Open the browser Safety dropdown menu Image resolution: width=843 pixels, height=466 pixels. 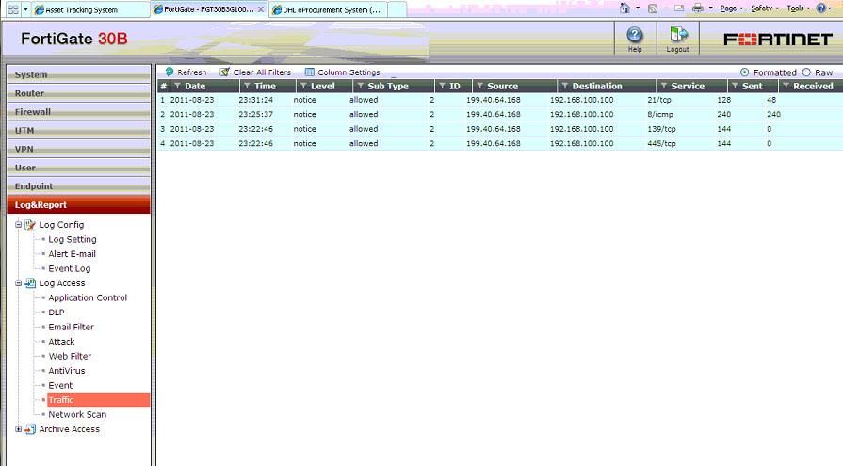(765, 8)
